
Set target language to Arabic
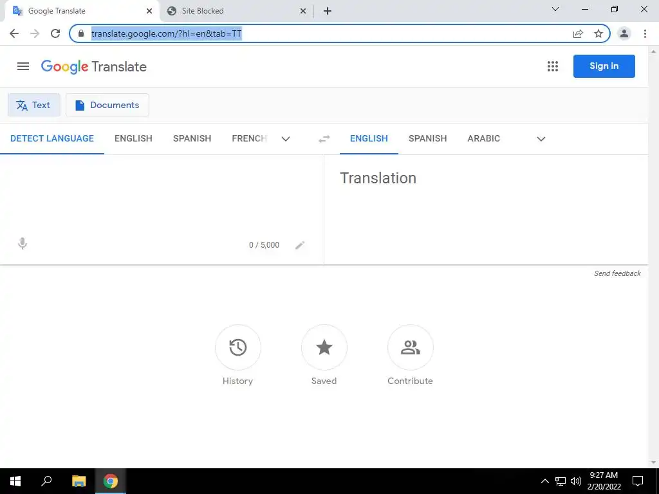click(x=484, y=139)
